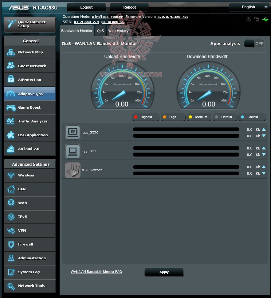Open the English language dropdown
This screenshot has height=298, width=271.
tap(249, 7)
